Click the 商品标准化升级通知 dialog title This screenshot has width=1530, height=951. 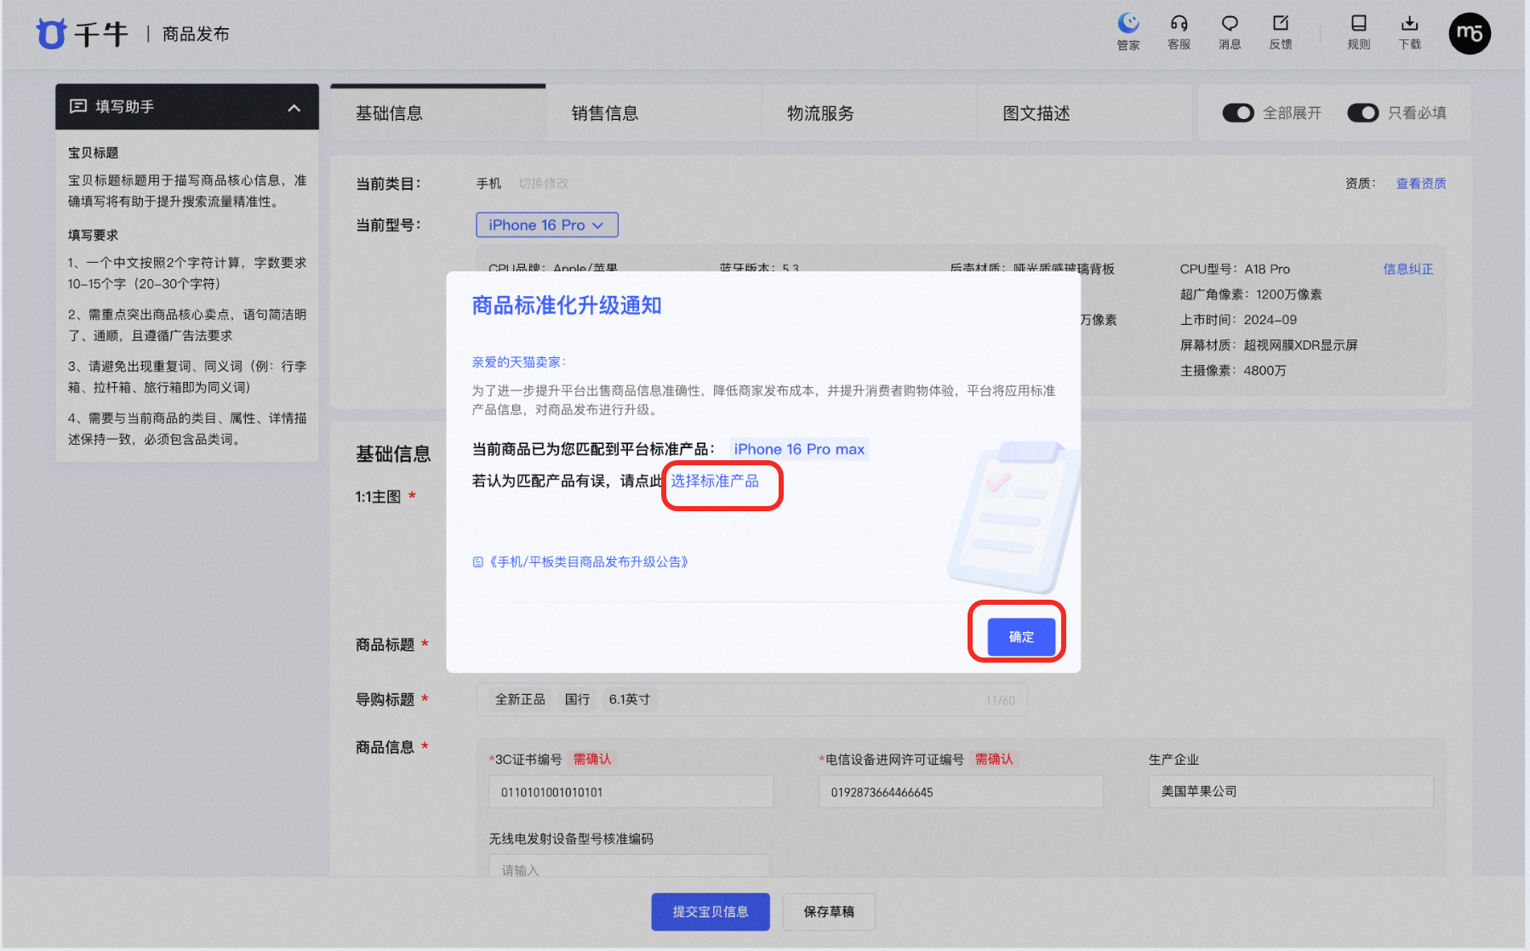coord(567,305)
